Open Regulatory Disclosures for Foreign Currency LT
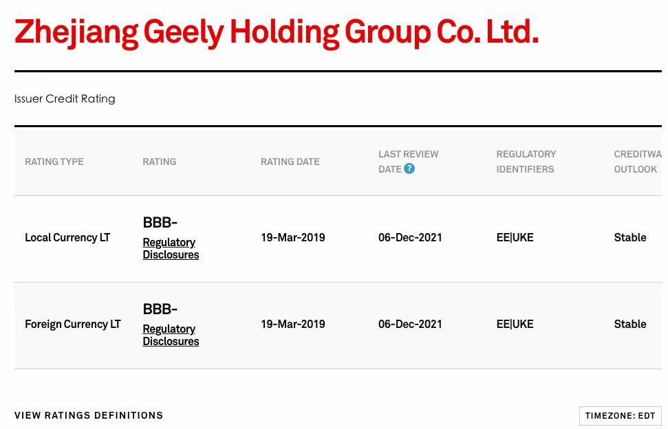668x429 pixels. [171, 335]
